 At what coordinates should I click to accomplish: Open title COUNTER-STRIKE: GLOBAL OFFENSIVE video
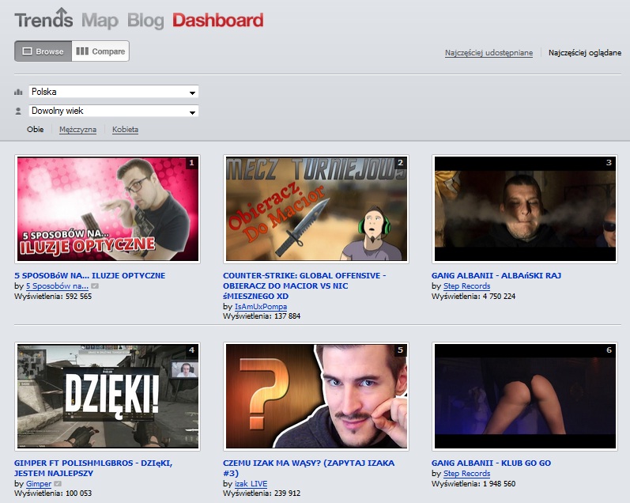[x=304, y=286]
